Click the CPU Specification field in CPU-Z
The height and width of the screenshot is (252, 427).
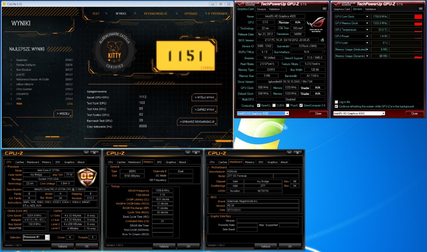pos(61,189)
